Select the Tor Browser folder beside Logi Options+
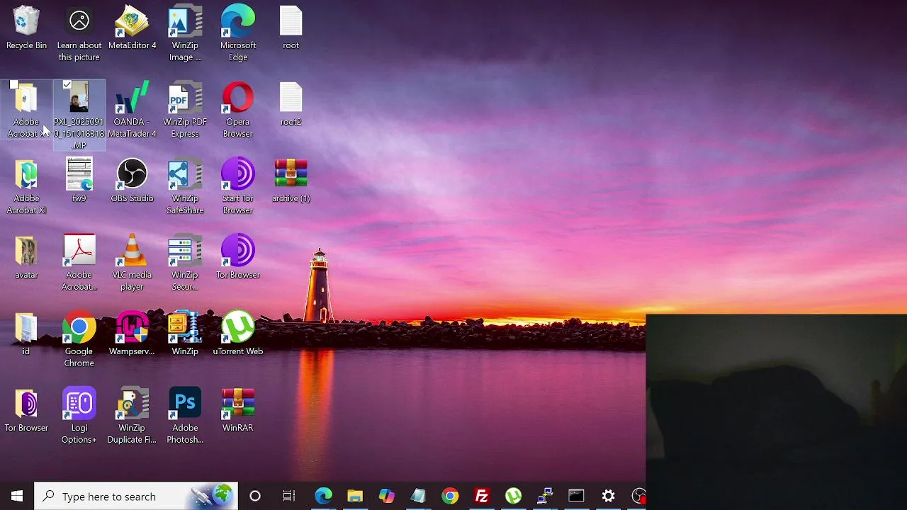907x510 pixels. pos(26,411)
